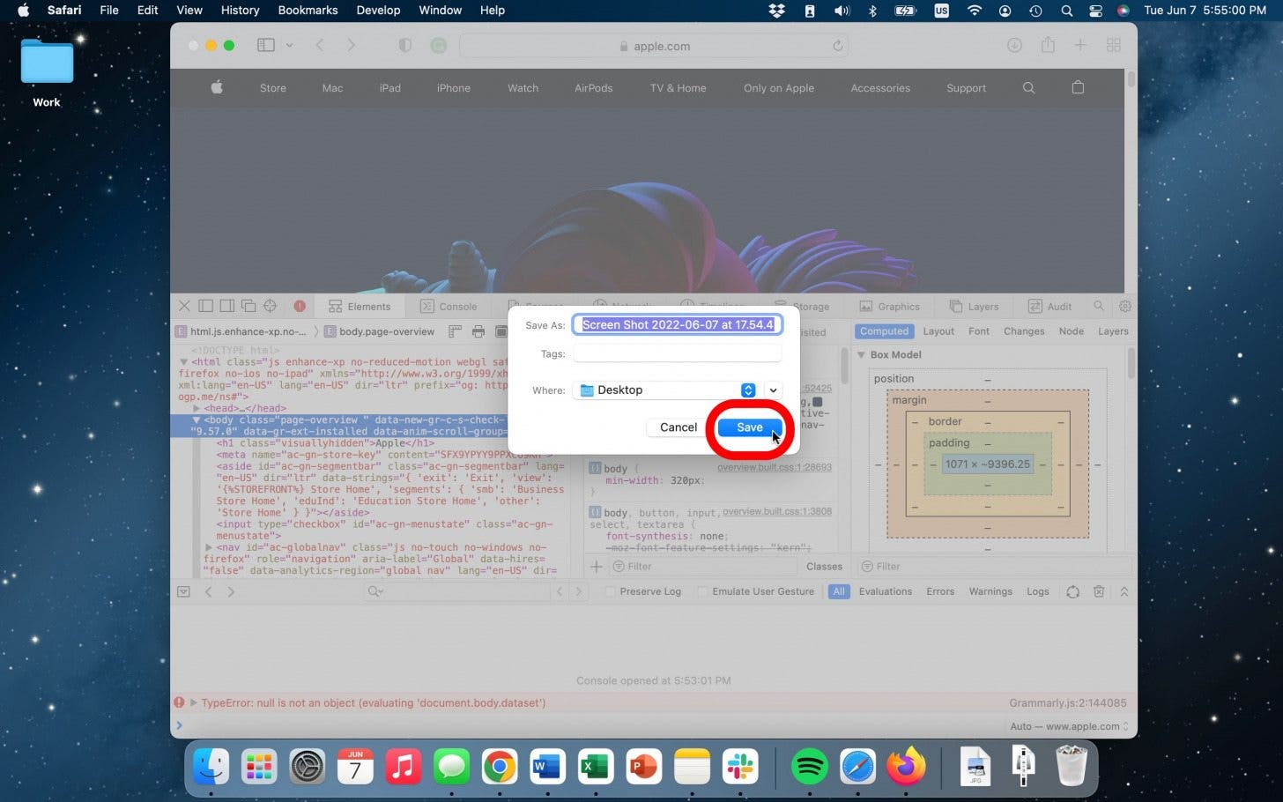Switch to the Graphics tab
1283x802 pixels.
click(890, 306)
